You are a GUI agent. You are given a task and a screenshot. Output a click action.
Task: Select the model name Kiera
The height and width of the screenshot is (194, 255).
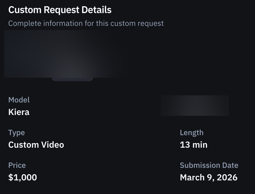pyautogui.click(x=19, y=112)
